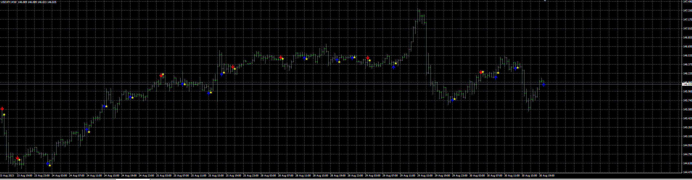
Task: Select the blue up arrow at 28 Aug 19:00
Action: tap(337, 60)
